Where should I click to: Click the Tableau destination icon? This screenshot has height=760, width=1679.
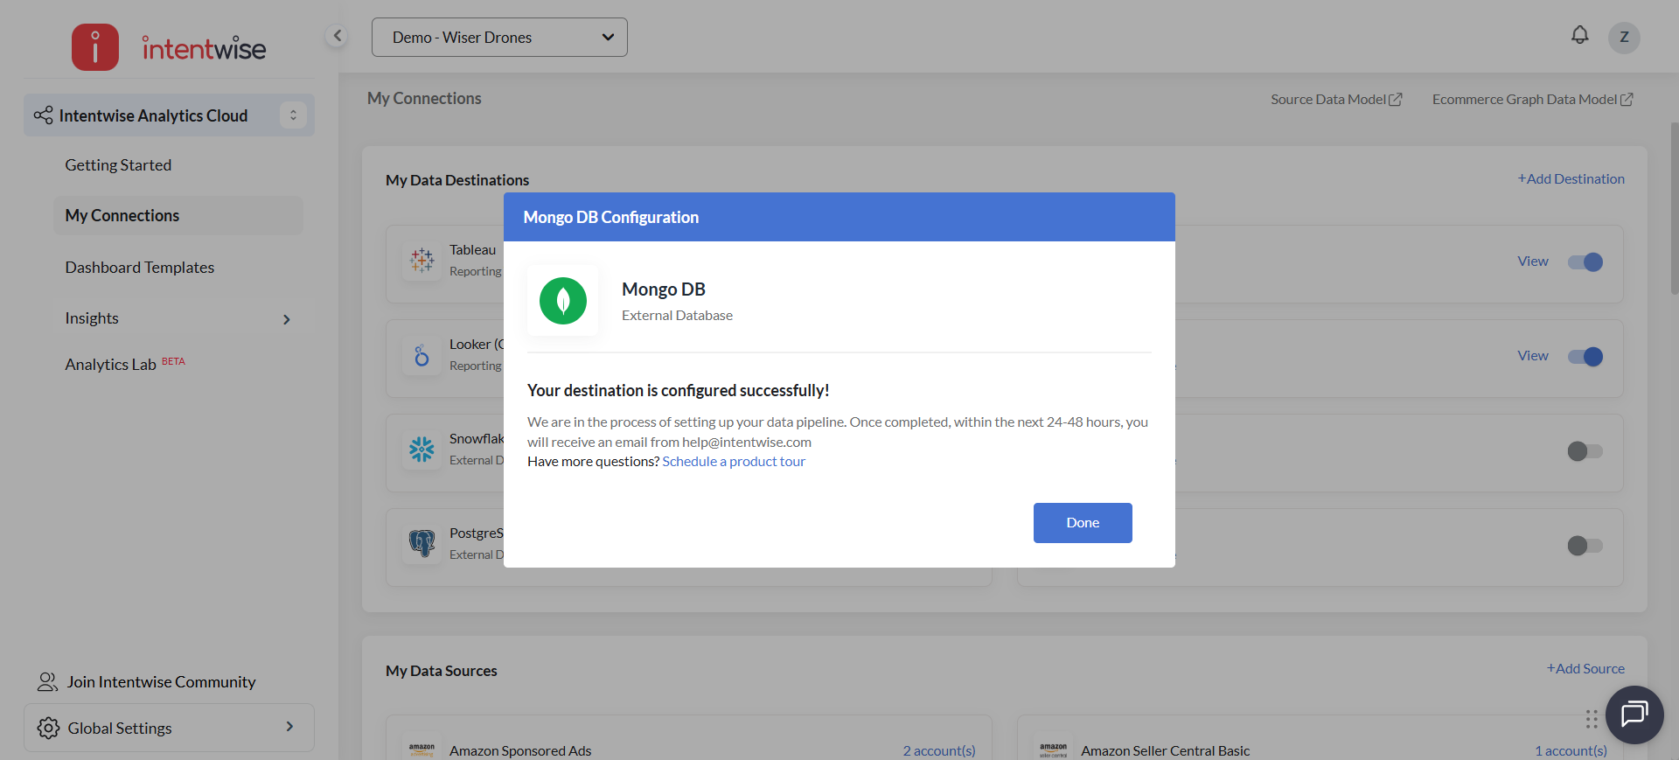click(x=422, y=260)
